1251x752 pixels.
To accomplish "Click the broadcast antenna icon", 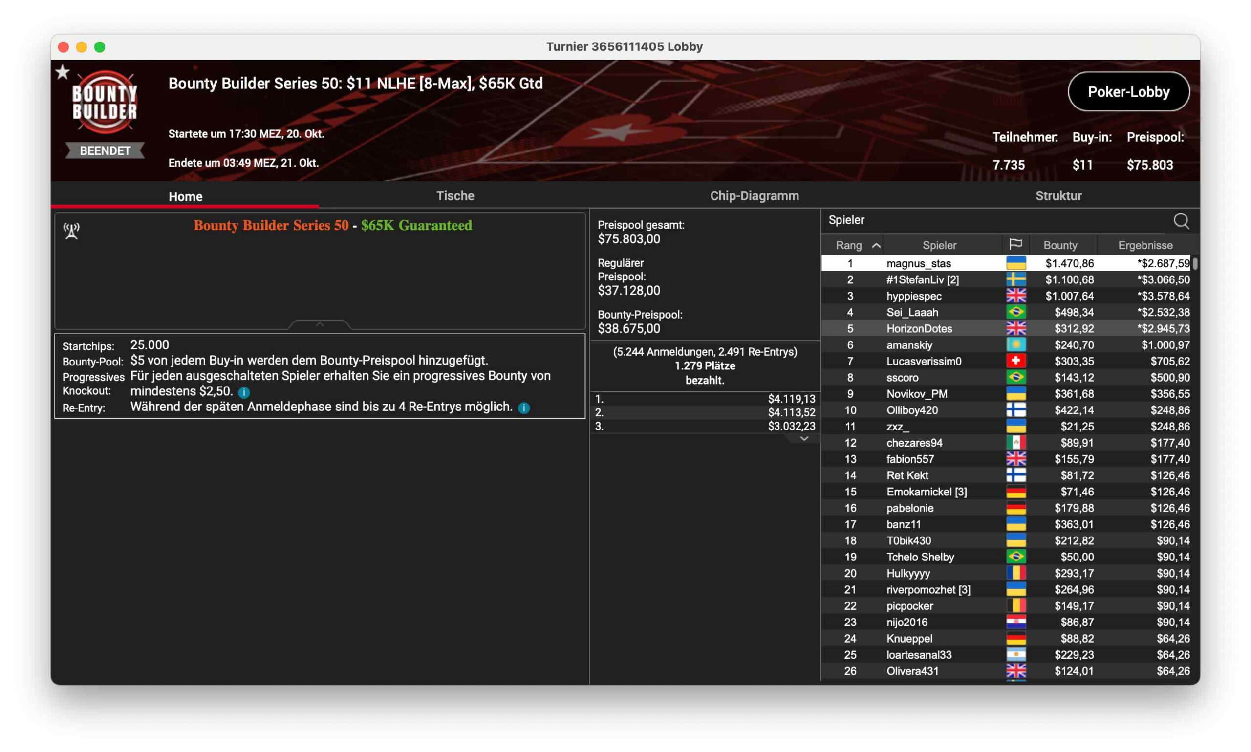I will [x=71, y=231].
